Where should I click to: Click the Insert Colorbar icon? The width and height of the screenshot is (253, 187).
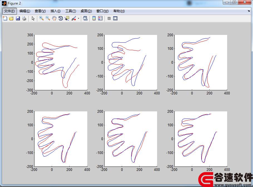pos(94,18)
